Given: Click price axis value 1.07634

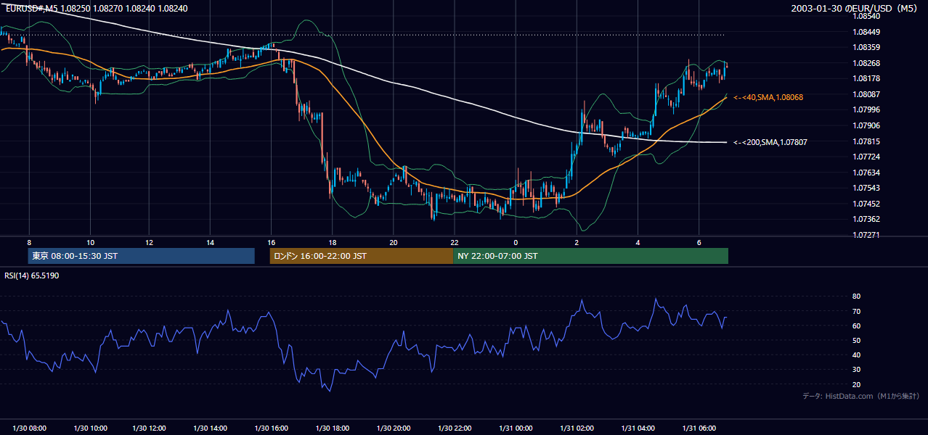Looking at the screenshot, I should point(868,173).
